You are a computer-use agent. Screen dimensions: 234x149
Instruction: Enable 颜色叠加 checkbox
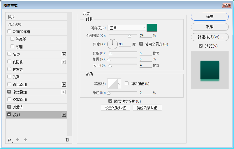9,84
